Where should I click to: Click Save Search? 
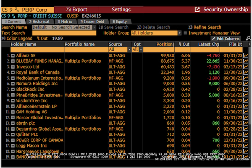(114, 27)
